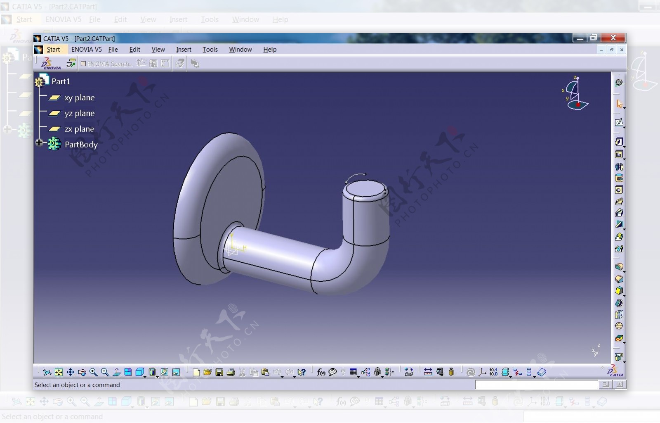
Task: Open the Insert menu
Action: 184,50
